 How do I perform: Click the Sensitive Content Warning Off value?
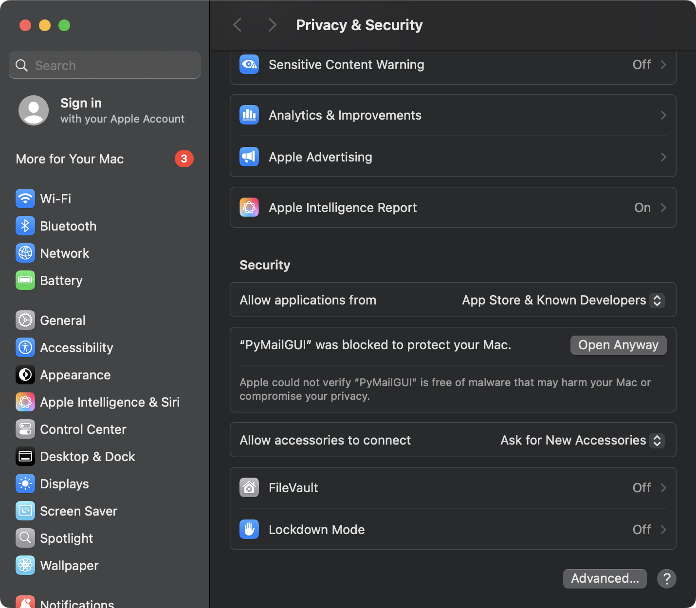coord(641,64)
